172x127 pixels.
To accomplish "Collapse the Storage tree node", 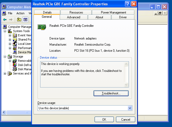I will [x=5, y=56].
